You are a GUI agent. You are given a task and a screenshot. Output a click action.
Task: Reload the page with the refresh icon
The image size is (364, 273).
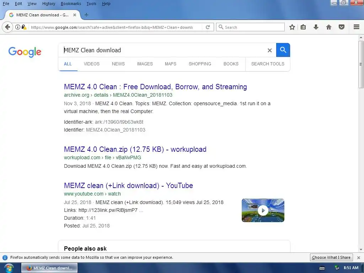(208, 27)
